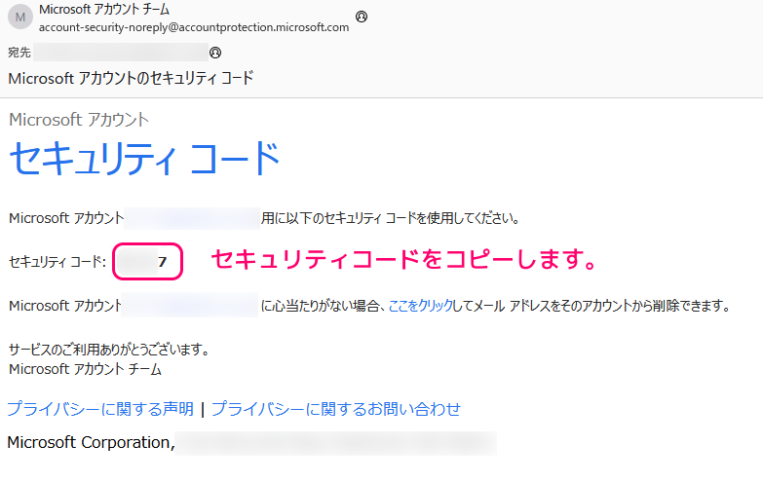The image size is (763, 482).
Task: Click the gray Microsoft アカウント header text
Action: (x=79, y=120)
